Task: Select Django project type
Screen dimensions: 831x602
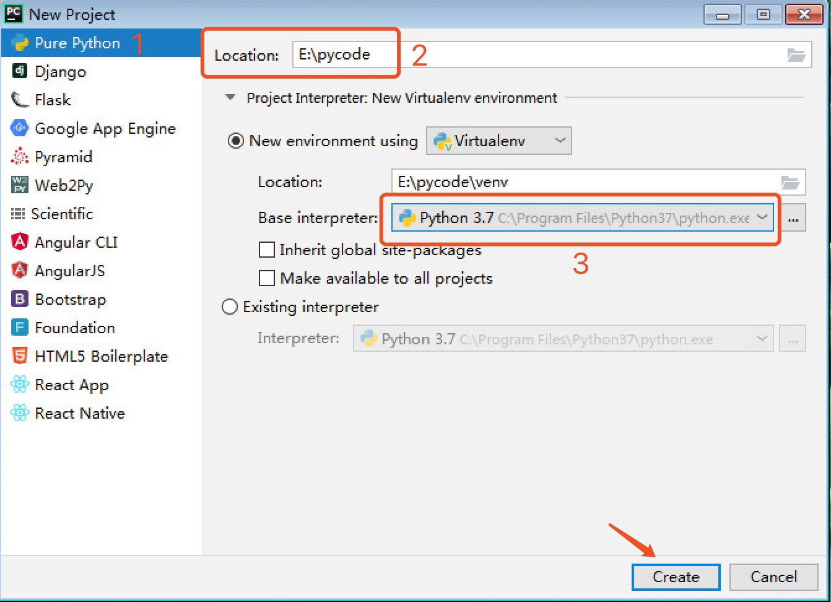Action: tap(101, 71)
